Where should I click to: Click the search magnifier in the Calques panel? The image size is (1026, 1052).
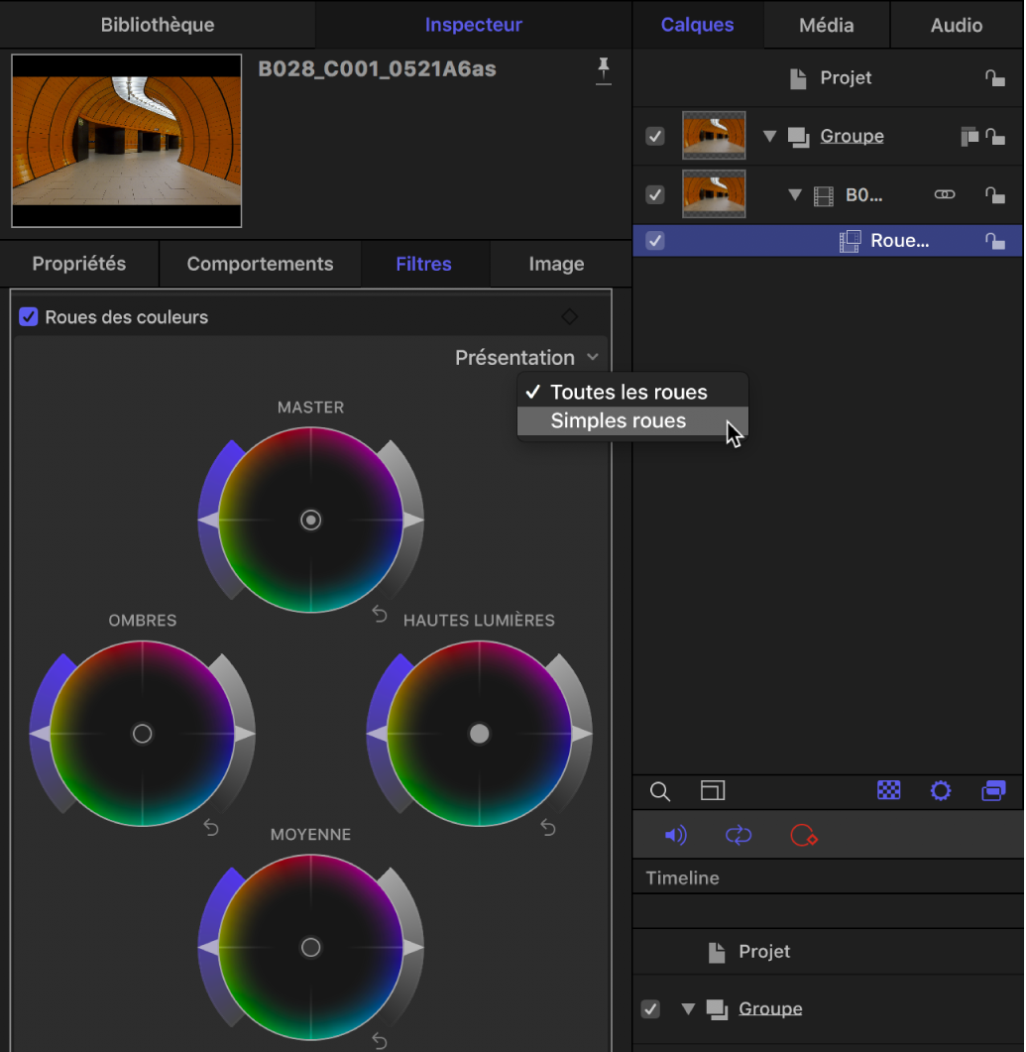pos(659,791)
